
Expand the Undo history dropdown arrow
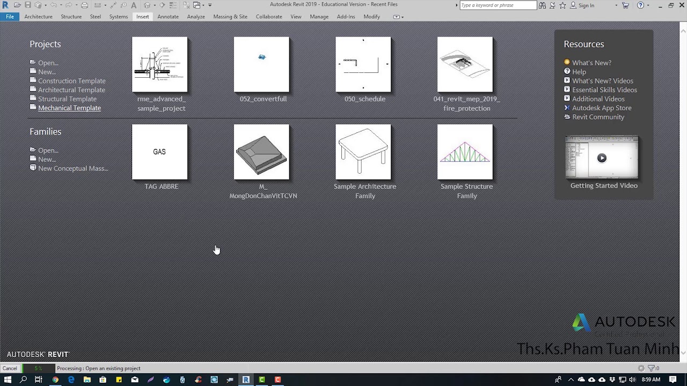61,5
